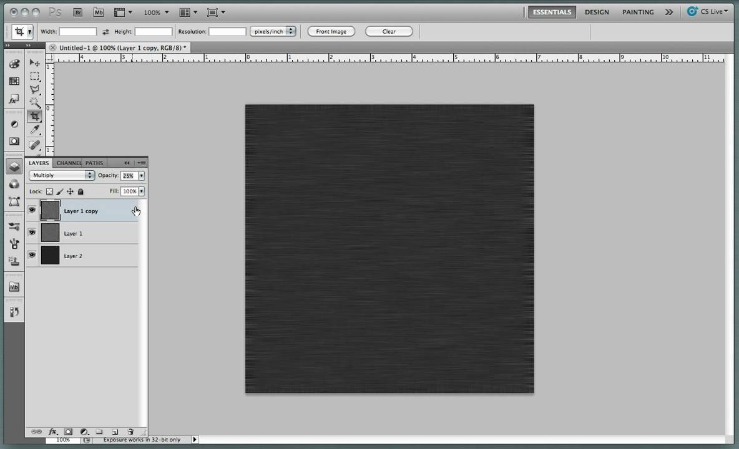The width and height of the screenshot is (739, 449).
Task: Click the Clear button
Action: (389, 32)
